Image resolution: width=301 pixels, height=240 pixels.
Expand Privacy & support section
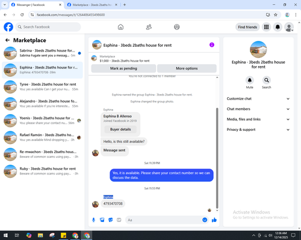click(x=258, y=130)
